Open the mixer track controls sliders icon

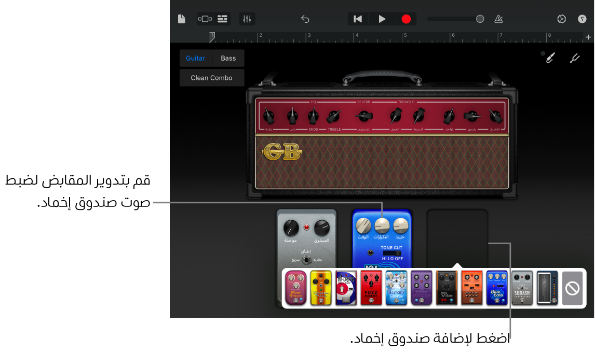coord(247,19)
